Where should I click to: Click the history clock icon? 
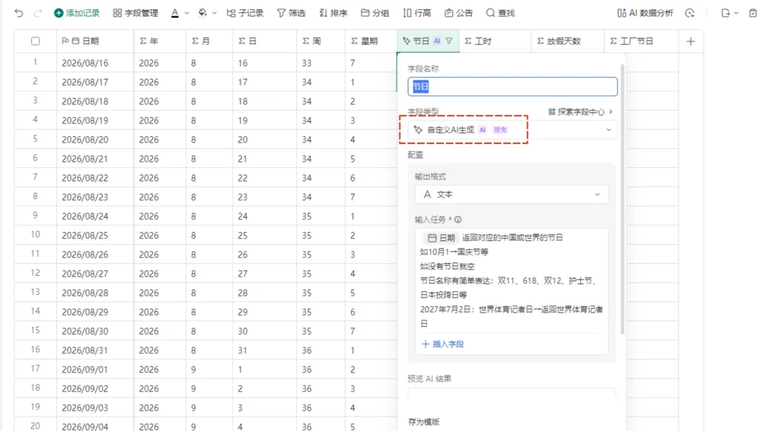[690, 13]
